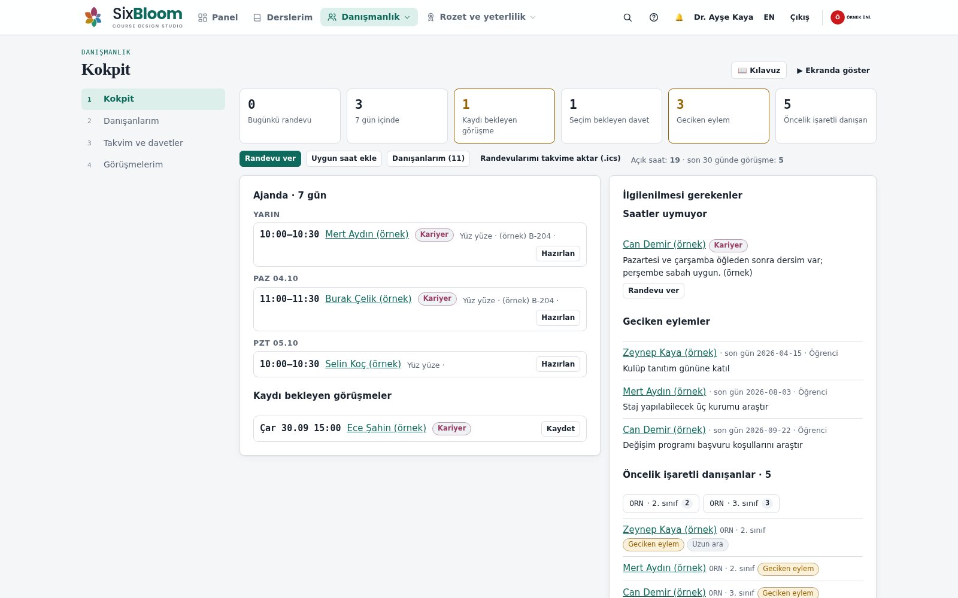Open Selin Koç (örnek) agenda link
958x598 pixels.
[363, 364]
